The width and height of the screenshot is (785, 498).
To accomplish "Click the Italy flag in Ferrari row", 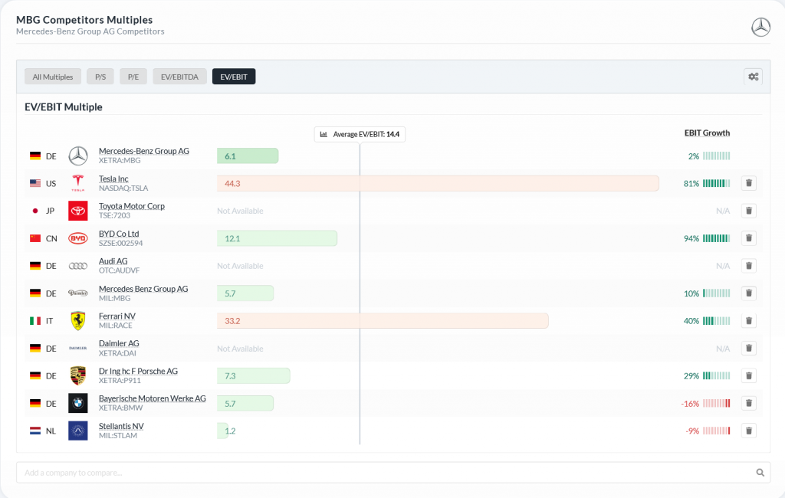I will pos(35,321).
